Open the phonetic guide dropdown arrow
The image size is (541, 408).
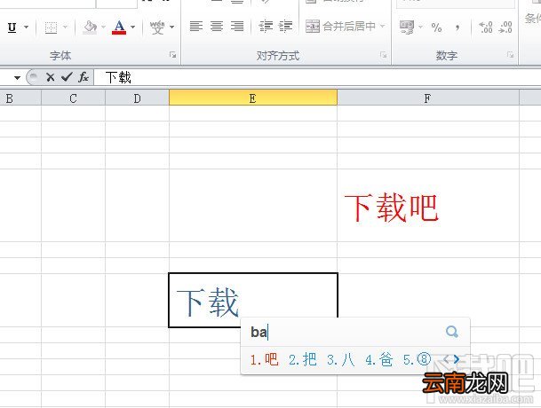171,27
